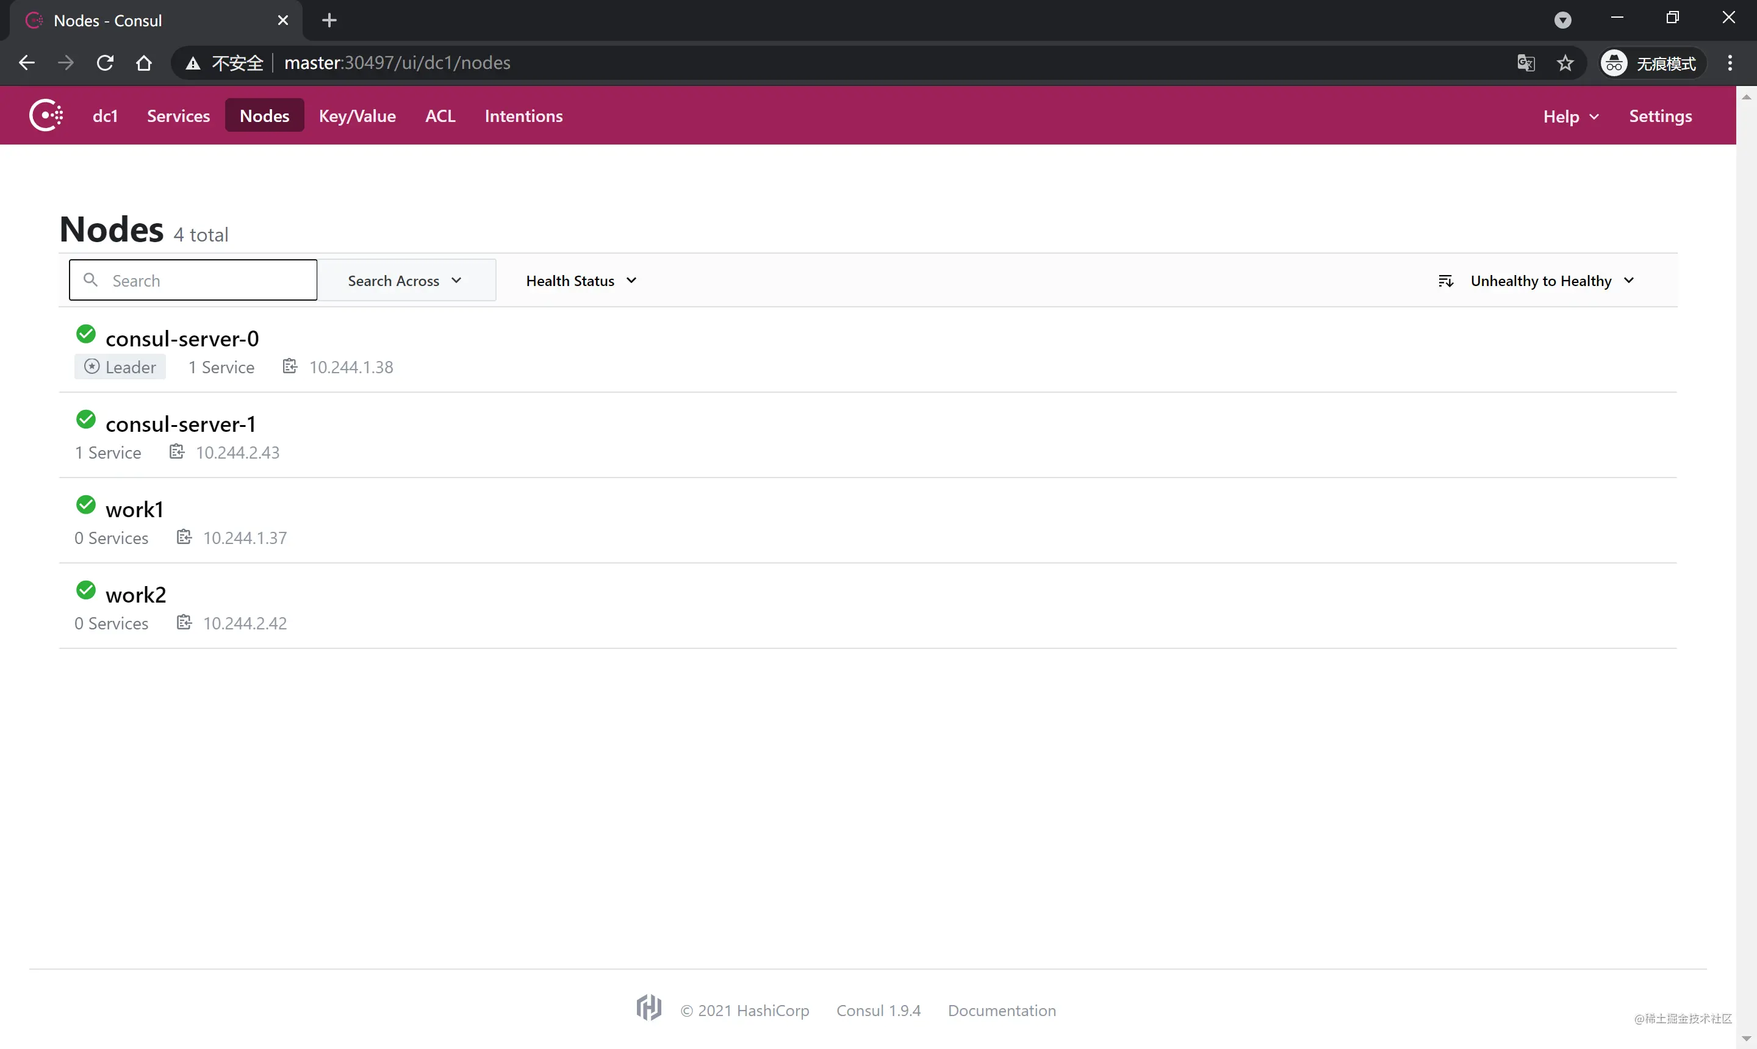Click '0 Services' under work2
The image size is (1757, 1049).
[x=112, y=623]
